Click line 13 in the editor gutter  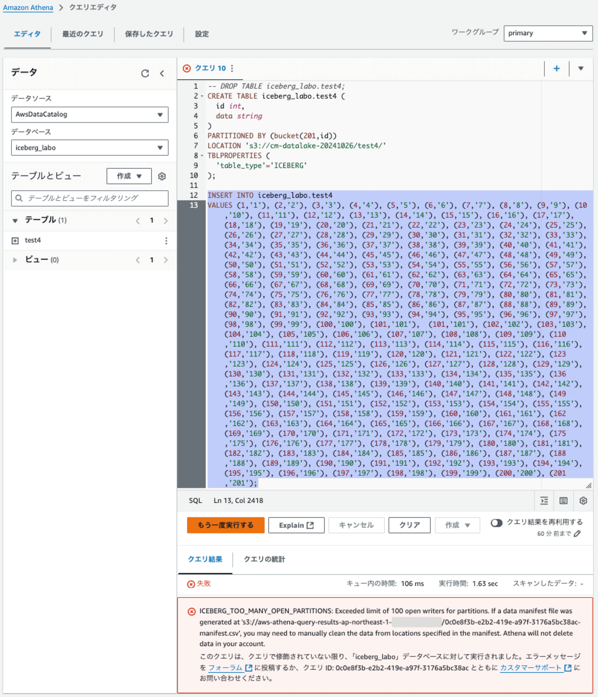tap(194, 205)
